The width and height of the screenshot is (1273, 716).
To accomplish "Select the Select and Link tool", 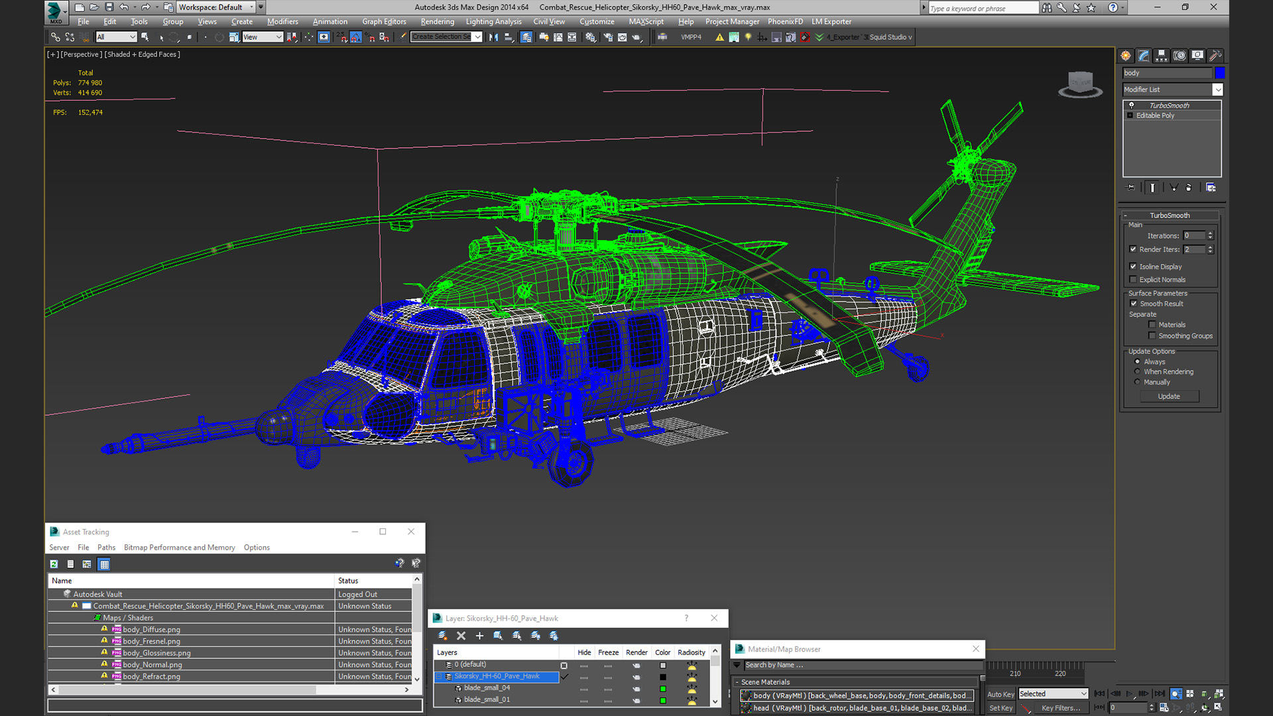I will (56, 37).
